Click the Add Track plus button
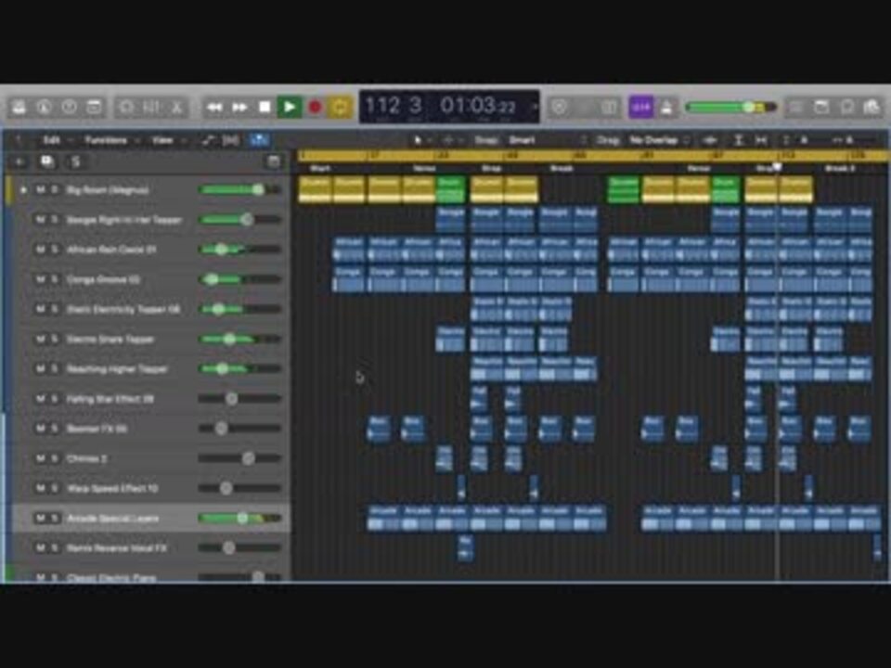 pos(19,161)
